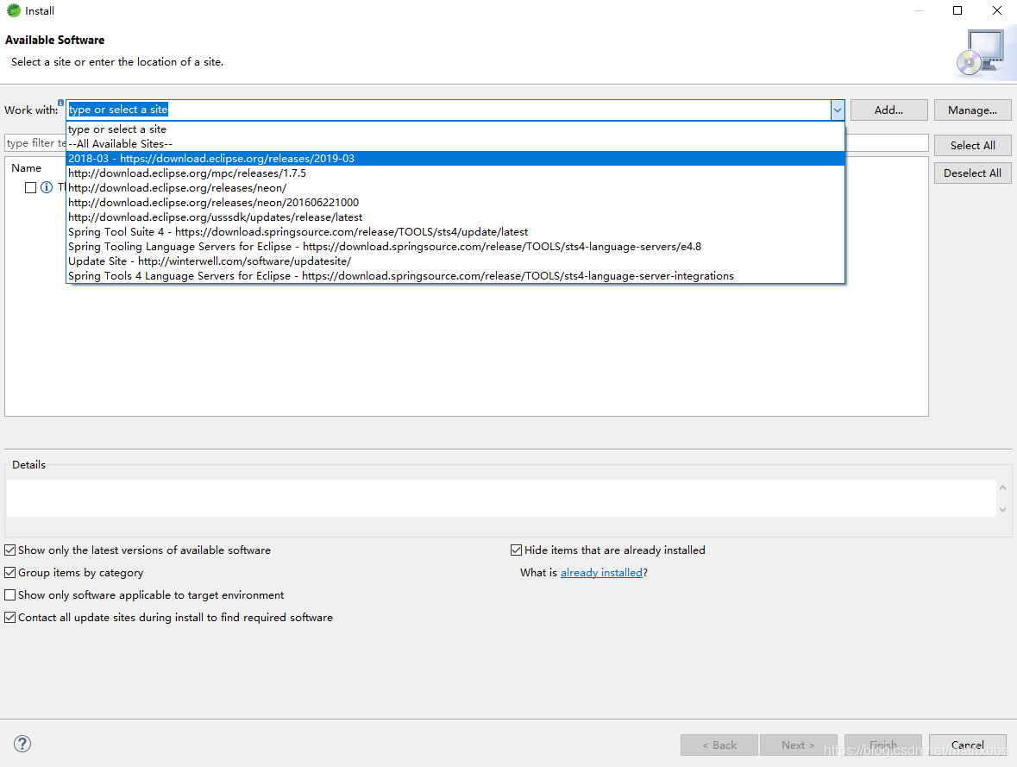The height and width of the screenshot is (767, 1017).
Task: Click the Select All button
Action: 972,145
